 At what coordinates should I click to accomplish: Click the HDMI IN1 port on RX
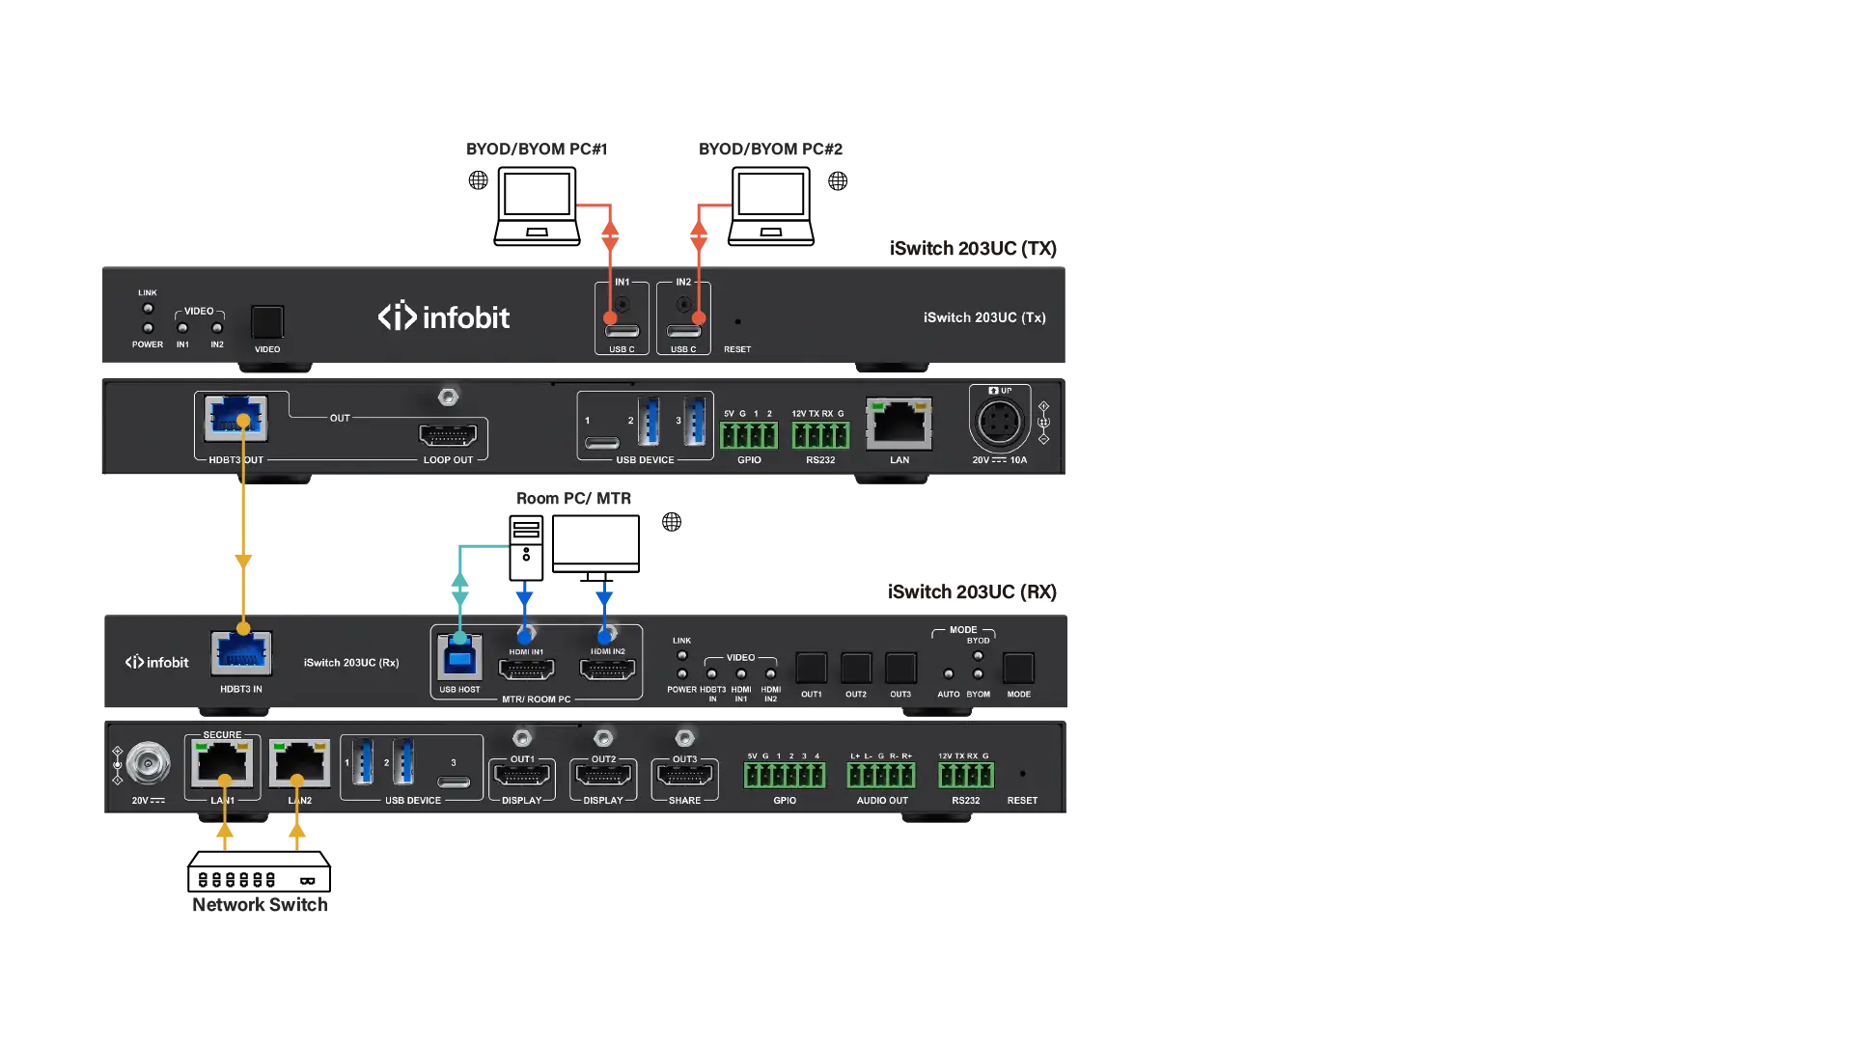point(526,669)
